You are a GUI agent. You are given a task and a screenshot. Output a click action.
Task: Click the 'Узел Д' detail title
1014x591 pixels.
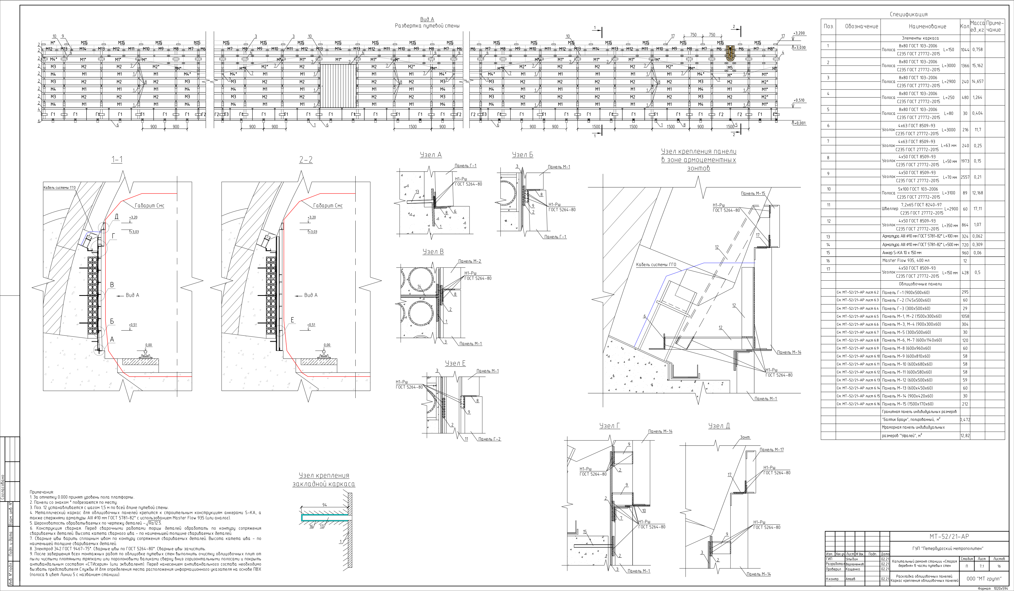tap(719, 426)
